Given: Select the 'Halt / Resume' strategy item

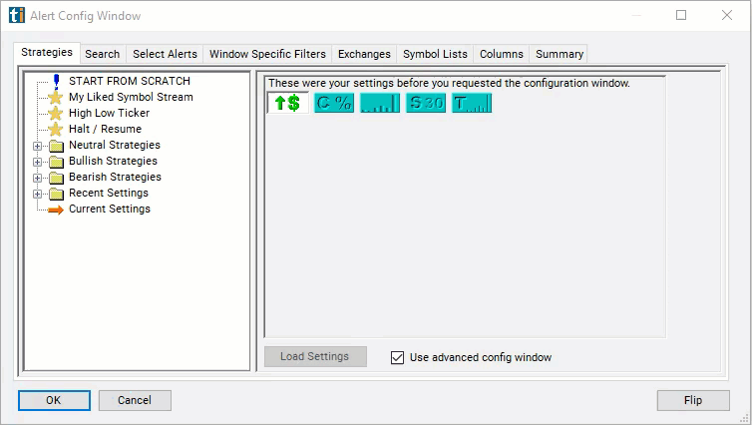Looking at the screenshot, I should [x=105, y=129].
